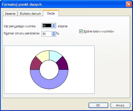The height and width of the screenshot is (111, 133).
Task: Open the Etykiety danych tab
Action: pyautogui.click(x=31, y=14)
